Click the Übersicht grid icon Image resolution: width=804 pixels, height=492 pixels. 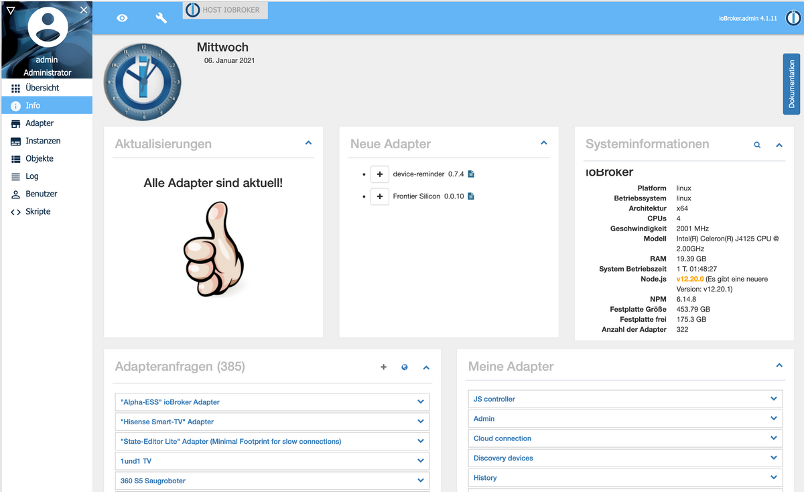[16, 88]
